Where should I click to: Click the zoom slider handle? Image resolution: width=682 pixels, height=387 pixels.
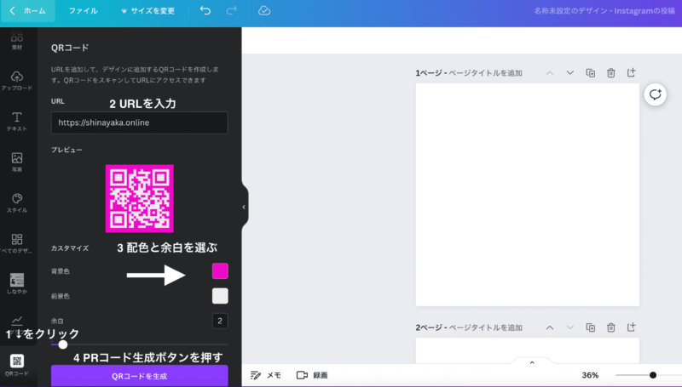pyautogui.click(x=652, y=375)
